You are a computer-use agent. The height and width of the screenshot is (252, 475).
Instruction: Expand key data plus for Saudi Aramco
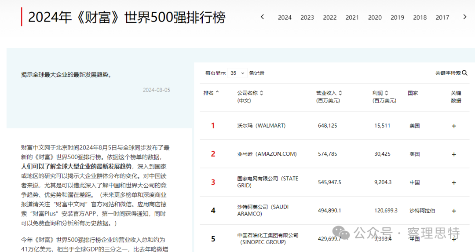[x=454, y=211]
